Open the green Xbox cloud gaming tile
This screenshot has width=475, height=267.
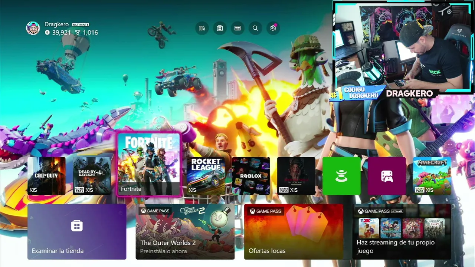click(341, 176)
